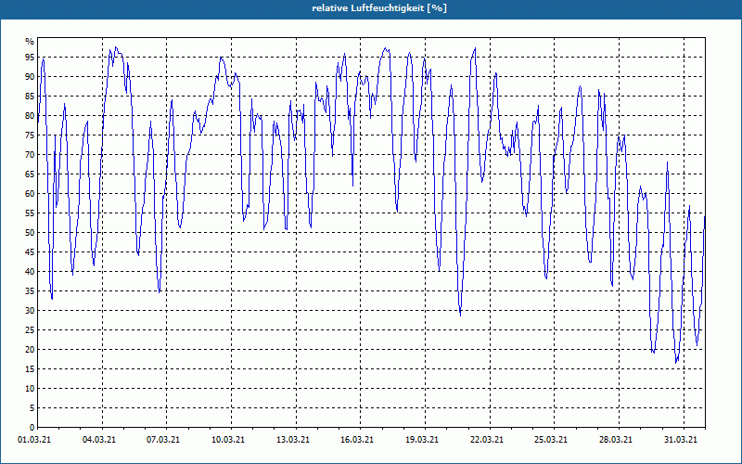
Task: Select the date label '10.03.21'
Action: pyautogui.click(x=228, y=440)
